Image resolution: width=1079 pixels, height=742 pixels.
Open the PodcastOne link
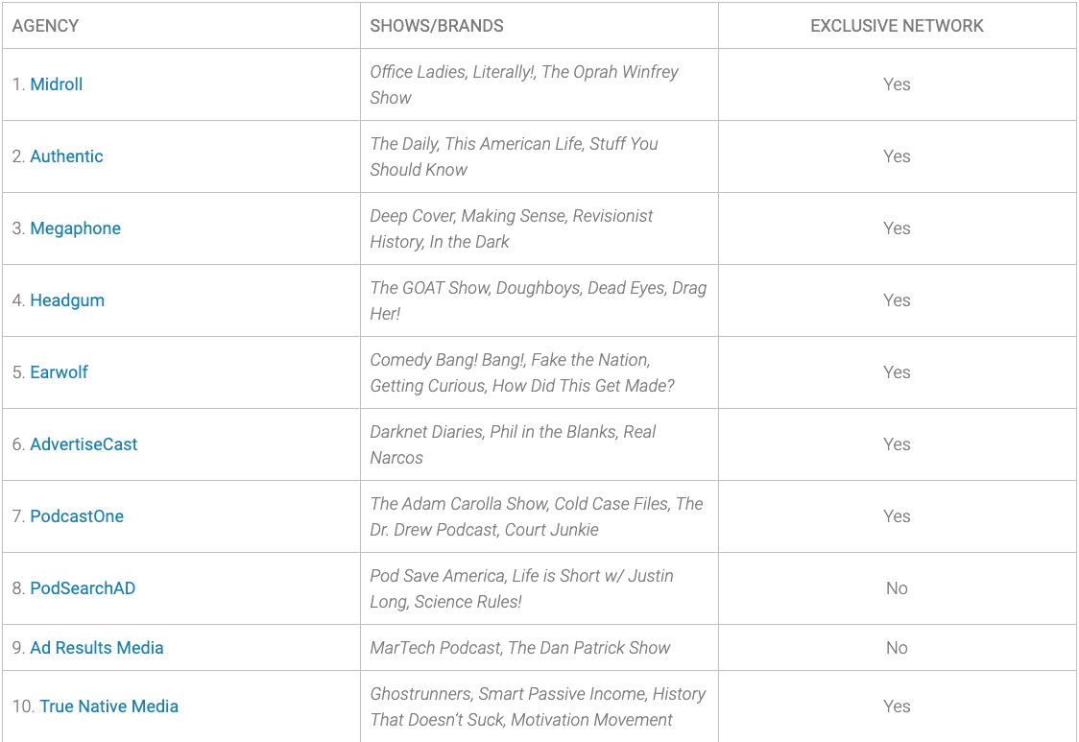coord(77,516)
